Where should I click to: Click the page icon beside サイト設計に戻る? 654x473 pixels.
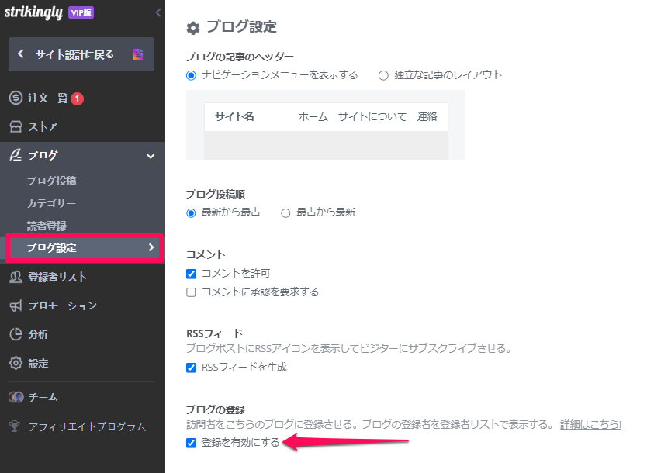[138, 54]
